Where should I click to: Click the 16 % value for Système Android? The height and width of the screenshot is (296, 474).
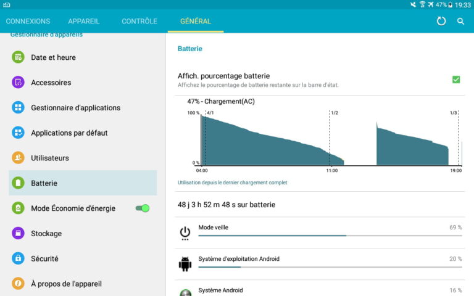pos(455,290)
